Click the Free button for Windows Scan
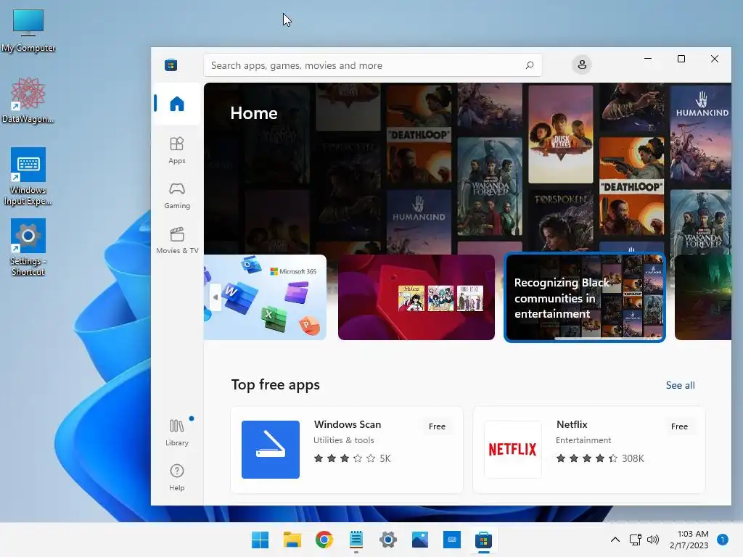Screen dimensions: 743x557 [437, 426]
